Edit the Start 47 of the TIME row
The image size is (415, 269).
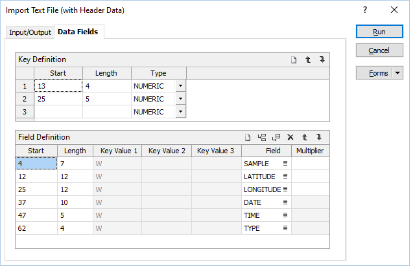coord(36,215)
